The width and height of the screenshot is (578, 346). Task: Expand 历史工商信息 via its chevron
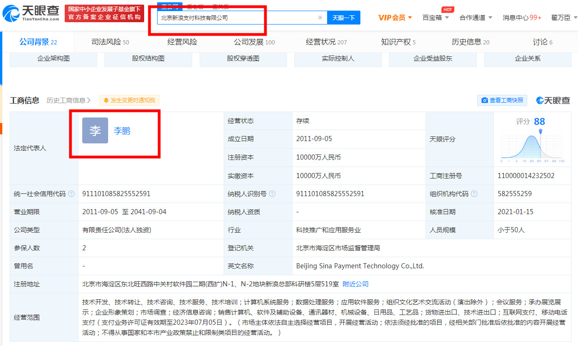coord(89,100)
